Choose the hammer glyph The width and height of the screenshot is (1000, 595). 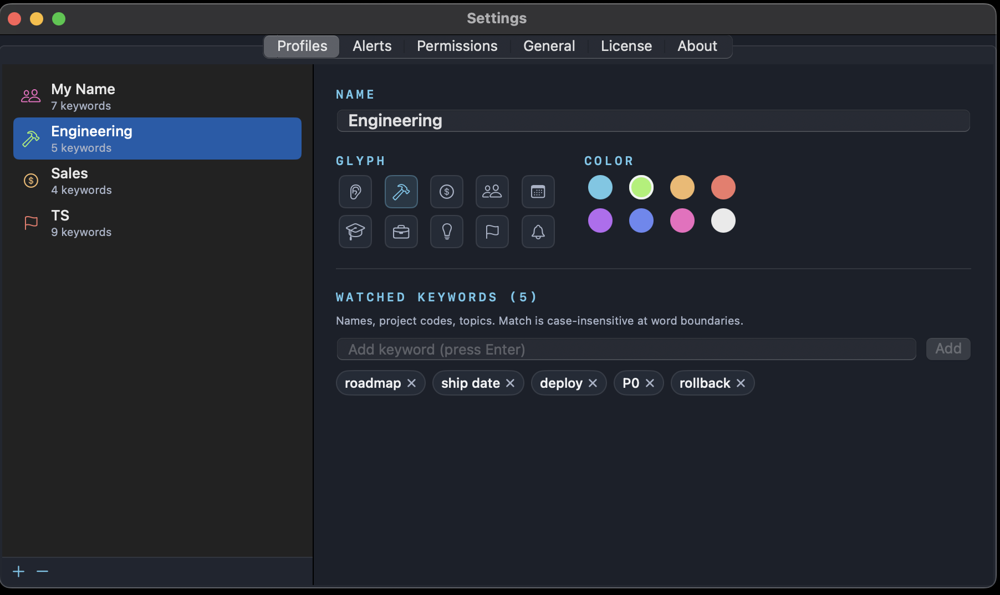pyautogui.click(x=401, y=192)
